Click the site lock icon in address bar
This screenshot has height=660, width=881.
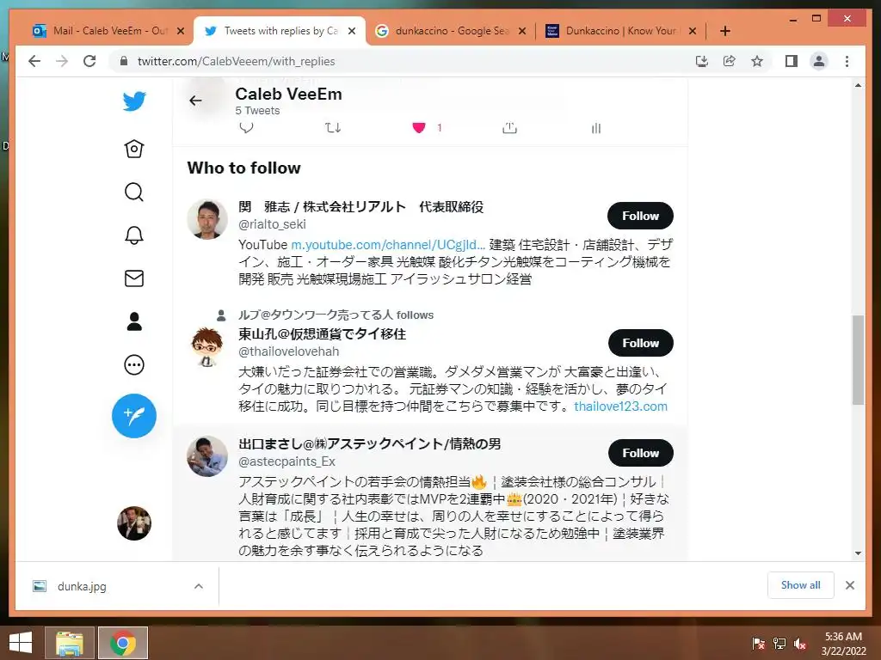(x=124, y=61)
